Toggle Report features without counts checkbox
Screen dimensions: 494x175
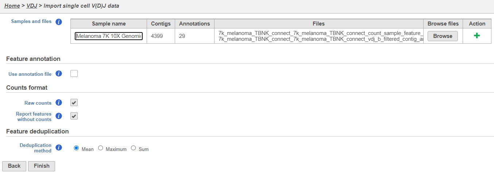point(74,116)
